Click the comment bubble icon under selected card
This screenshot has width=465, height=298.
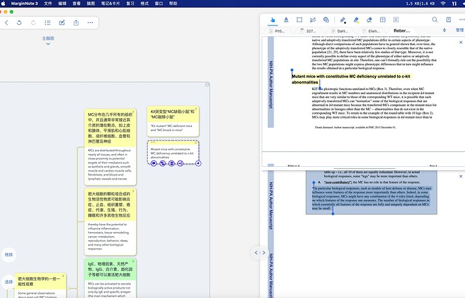[x=154, y=163]
